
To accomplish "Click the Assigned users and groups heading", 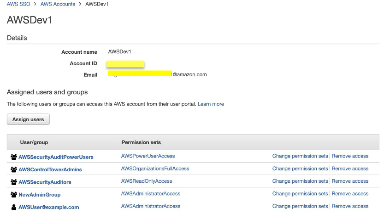I will (47, 92).
